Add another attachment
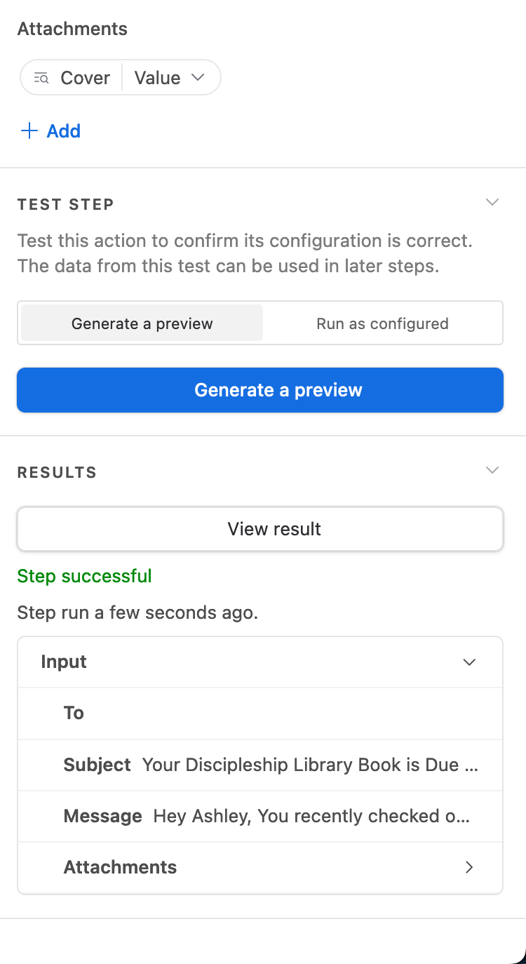Screen dimensions: 526x964 (50, 131)
